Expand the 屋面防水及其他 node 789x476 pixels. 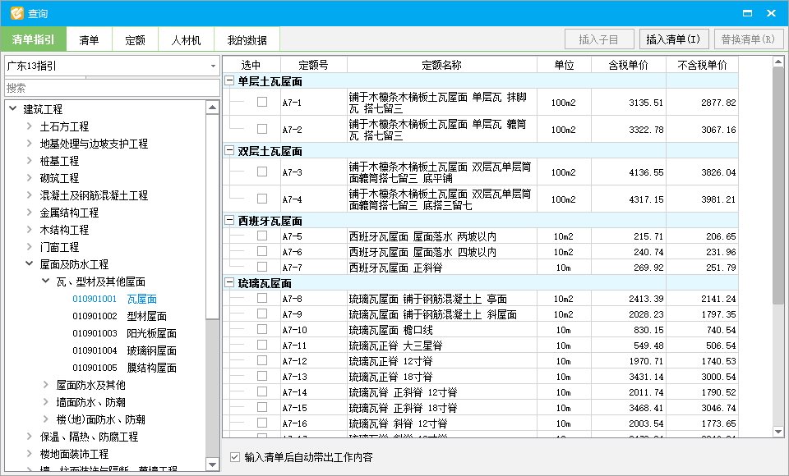(46, 385)
